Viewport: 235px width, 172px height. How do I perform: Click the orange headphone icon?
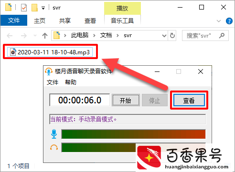54,148
